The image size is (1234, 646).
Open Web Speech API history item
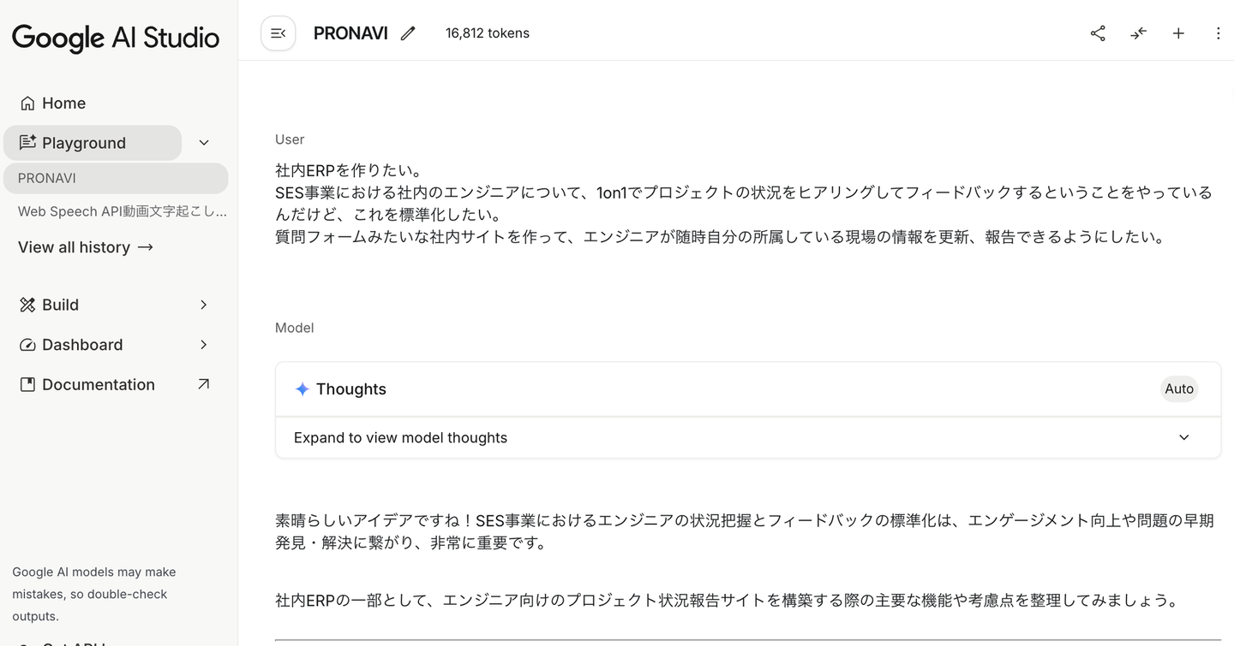[122, 211]
